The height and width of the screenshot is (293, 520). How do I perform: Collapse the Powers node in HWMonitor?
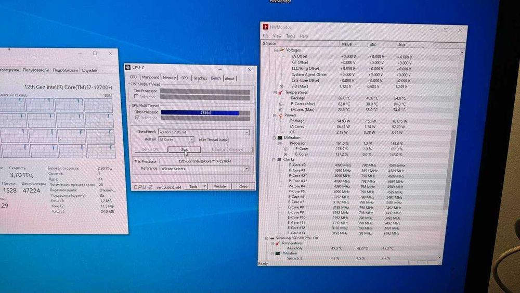(x=275, y=115)
